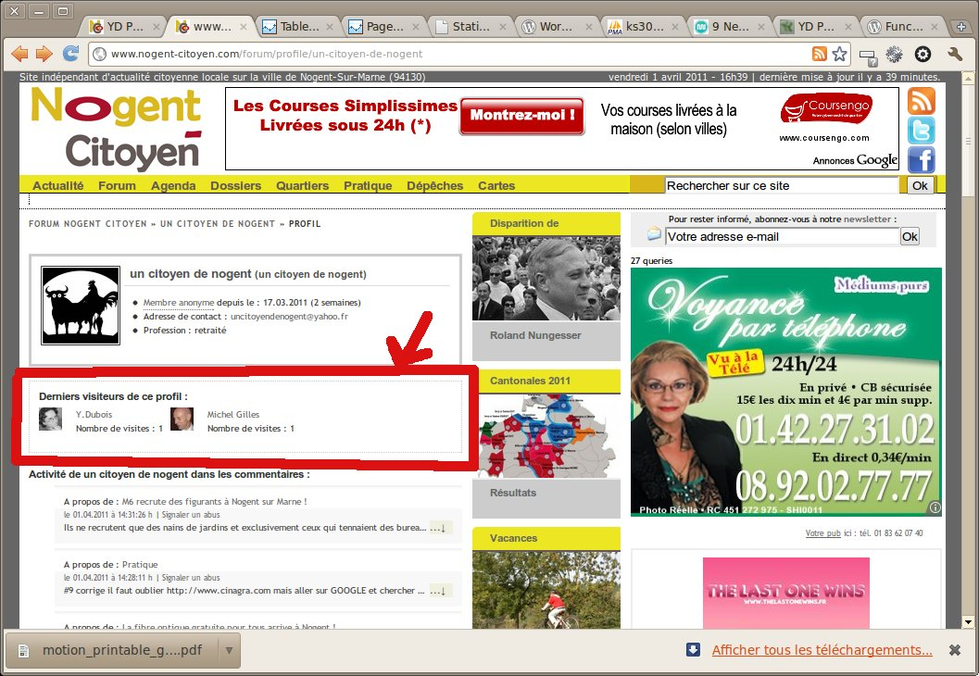Screen dimensions: 979x676
Task: Switch to the Wor... tab
Action: point(556,26)
